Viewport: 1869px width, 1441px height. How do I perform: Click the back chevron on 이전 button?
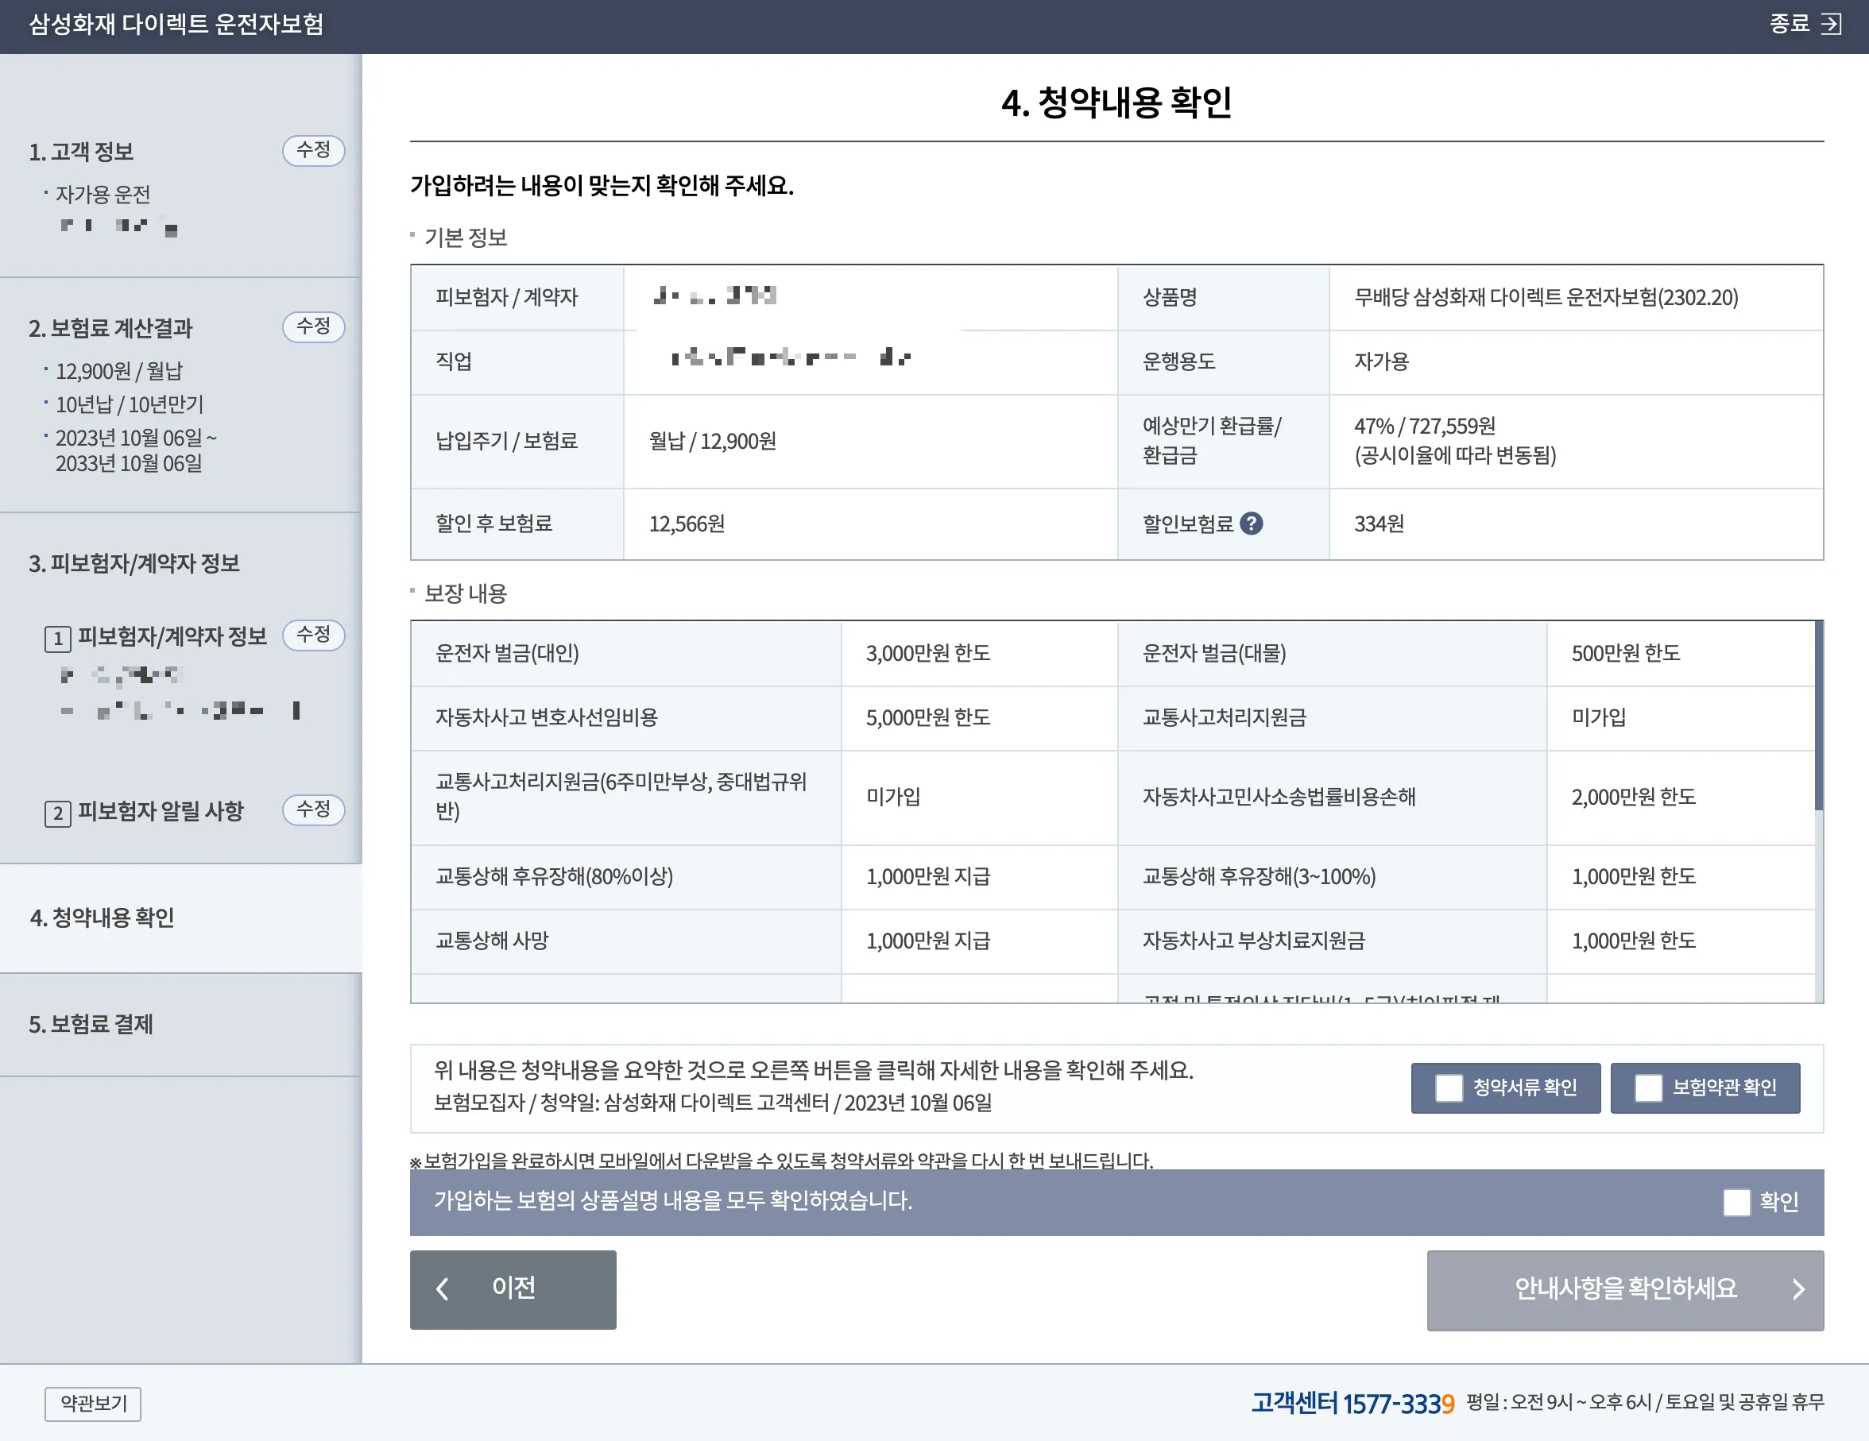pyautogui.click(x=444, y=1290)
